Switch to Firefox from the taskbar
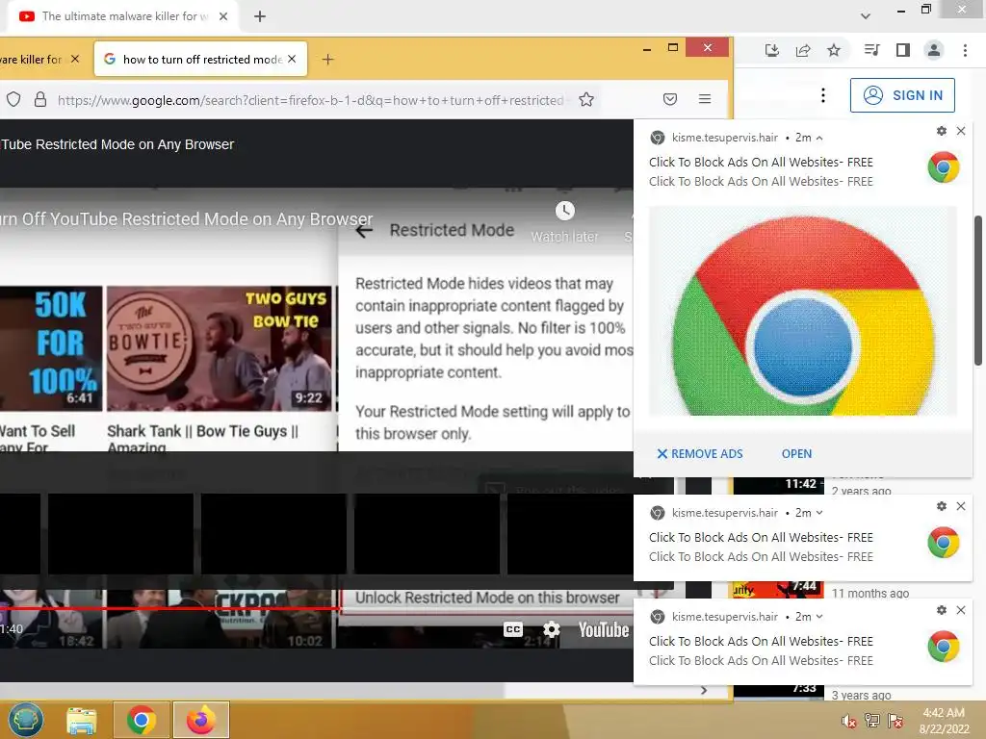The height and width of the screenshot is (739, 986). (200, 720)
